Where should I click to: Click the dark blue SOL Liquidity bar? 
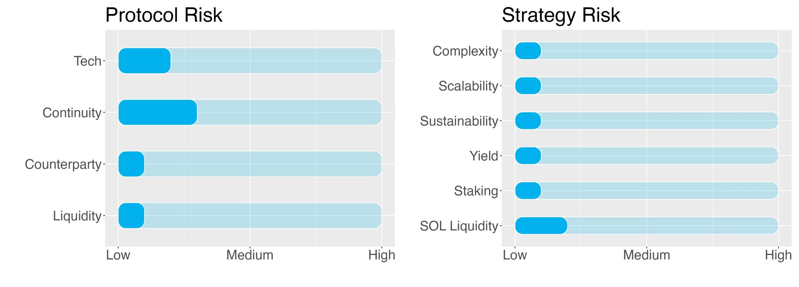541,226
